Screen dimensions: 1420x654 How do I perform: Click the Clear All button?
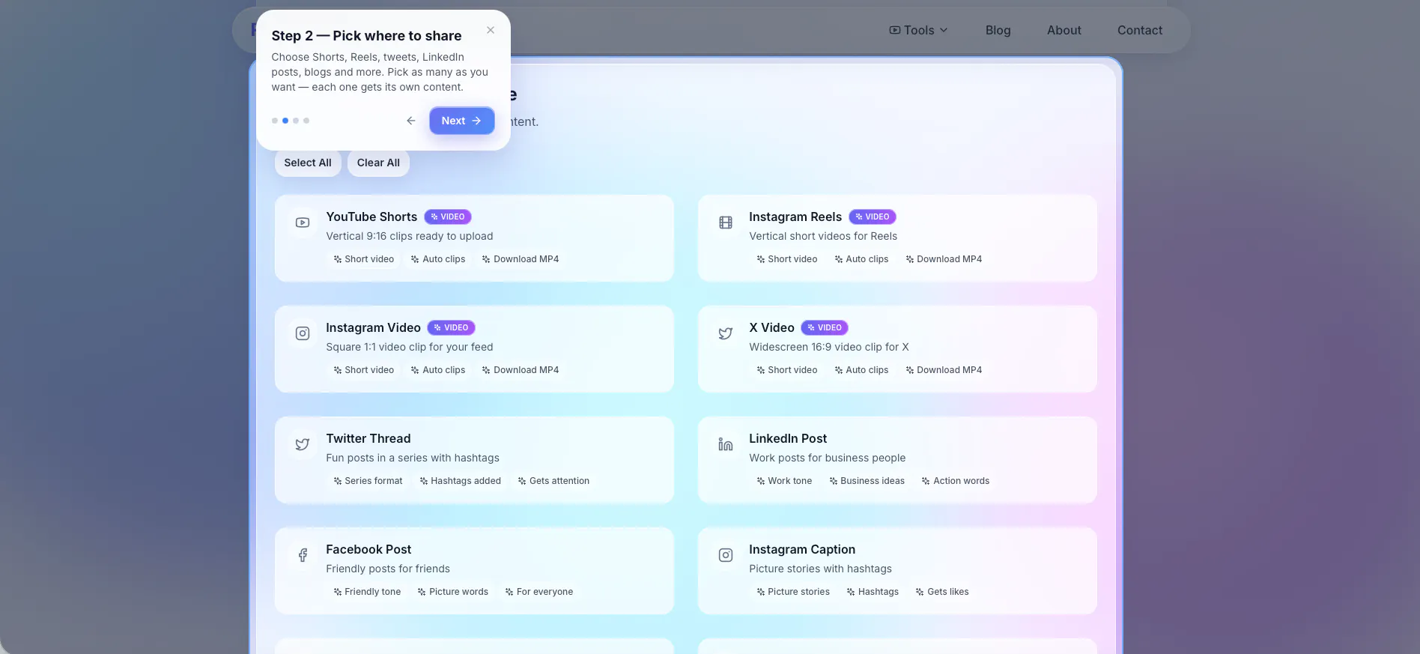coord(378,163)
